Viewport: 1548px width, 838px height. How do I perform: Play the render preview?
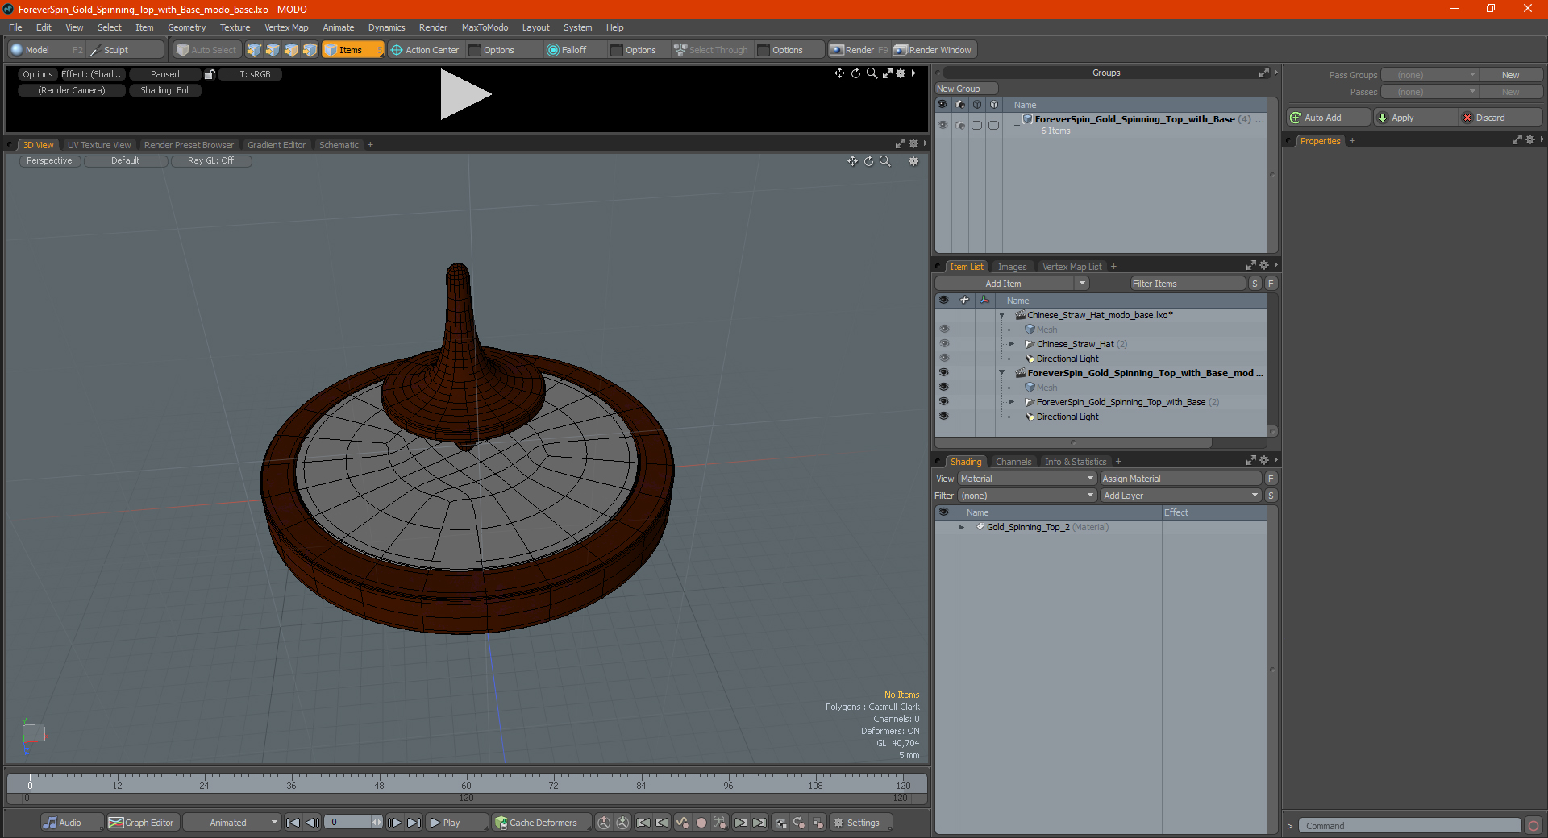coord(465,95)
